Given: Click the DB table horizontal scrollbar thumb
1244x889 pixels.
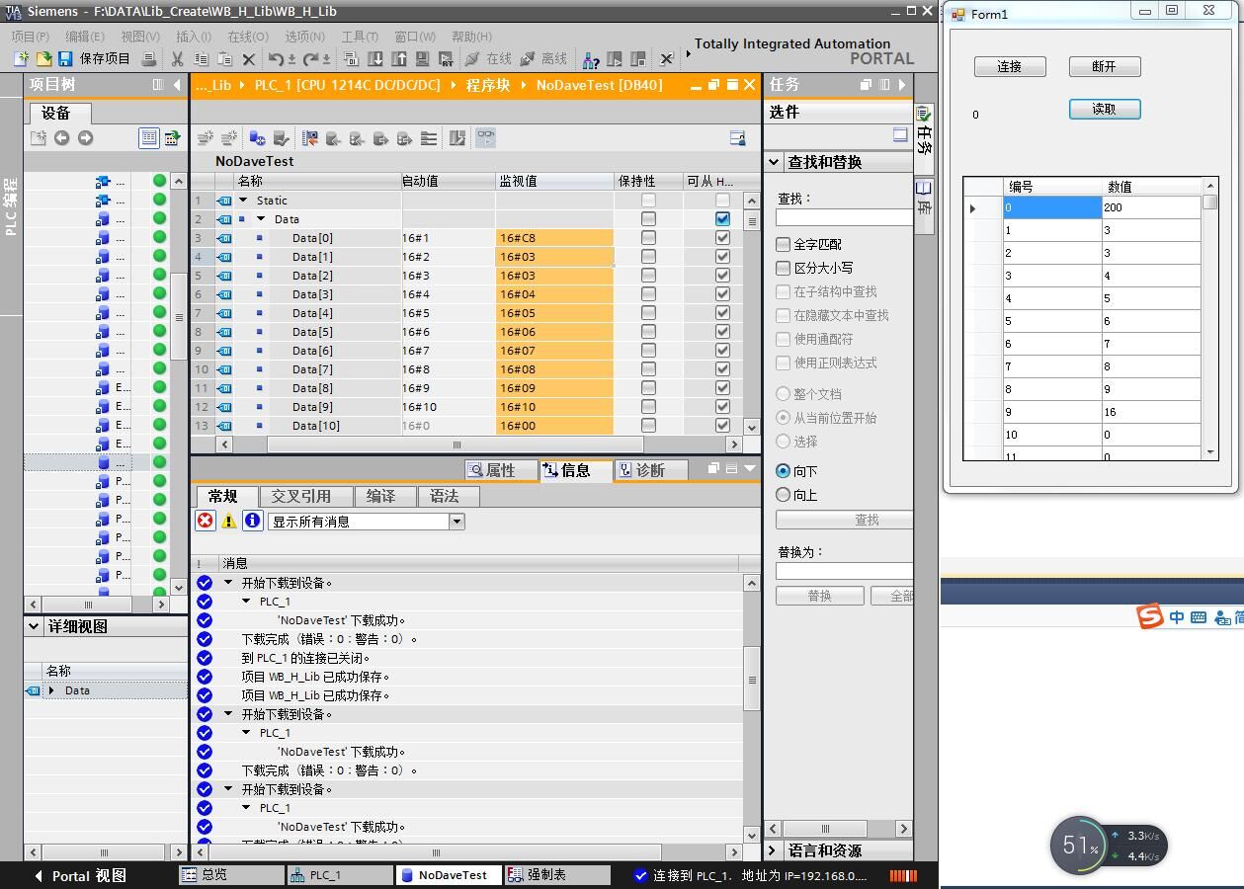Looking at the screenshot, I should 456,444.
